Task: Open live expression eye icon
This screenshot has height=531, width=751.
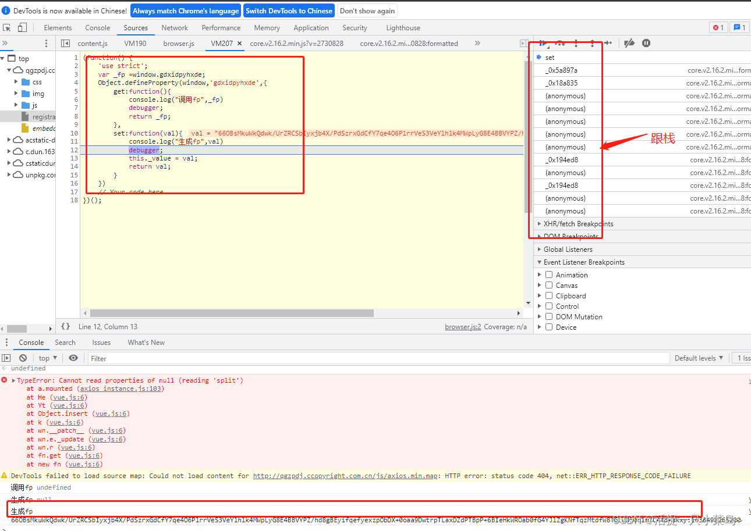Action: (x=73, y=358)
